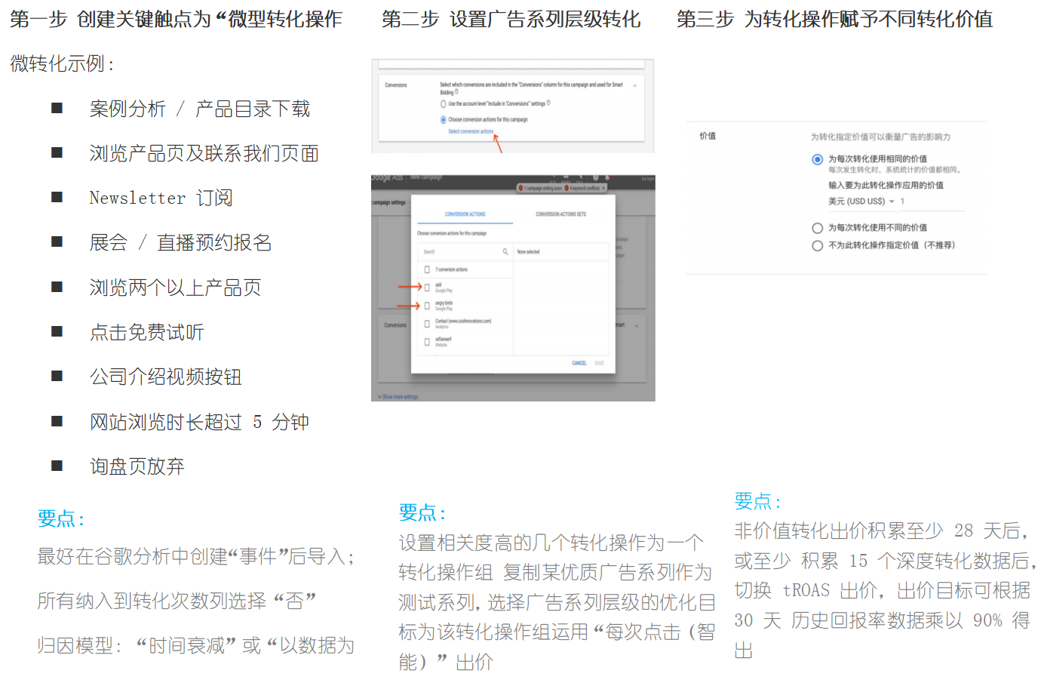Click the '案例分析 / 产品目录下载' bullet text
This screenshot has width=1041, height=686.
(x=200, y=109)
